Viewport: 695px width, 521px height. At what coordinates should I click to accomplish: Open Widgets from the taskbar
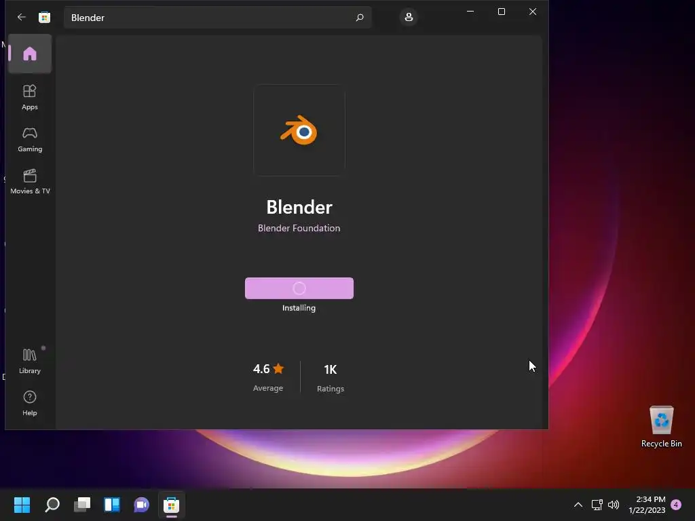(112, 505)
